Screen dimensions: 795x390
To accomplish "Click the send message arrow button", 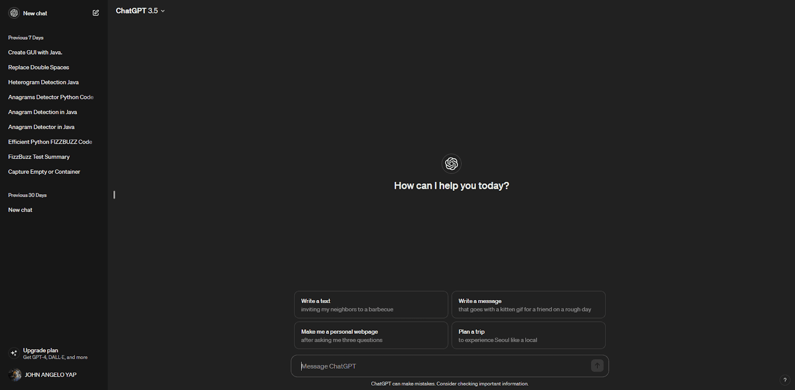I will 597,366.
